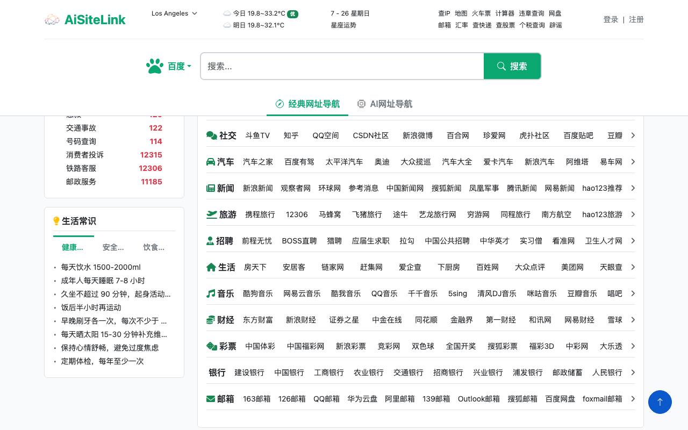Open the Los Angeles city dropdown
688x430 pixels.
(x=174, y=13)
